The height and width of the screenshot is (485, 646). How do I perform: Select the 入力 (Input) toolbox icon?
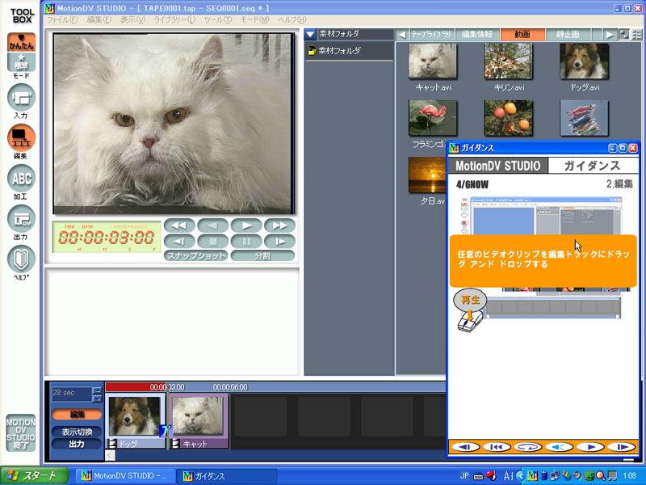21,98
